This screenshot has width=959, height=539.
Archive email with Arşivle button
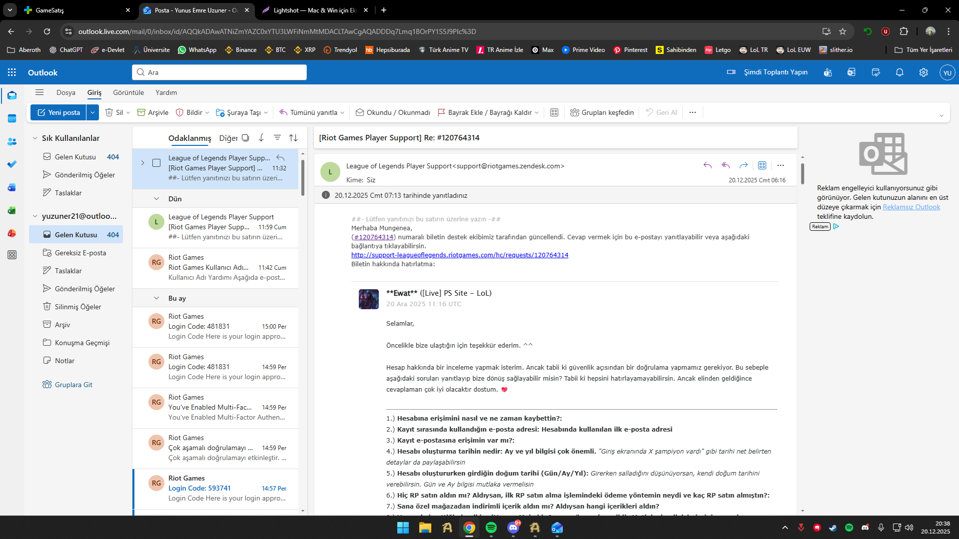tap(153, 112)
